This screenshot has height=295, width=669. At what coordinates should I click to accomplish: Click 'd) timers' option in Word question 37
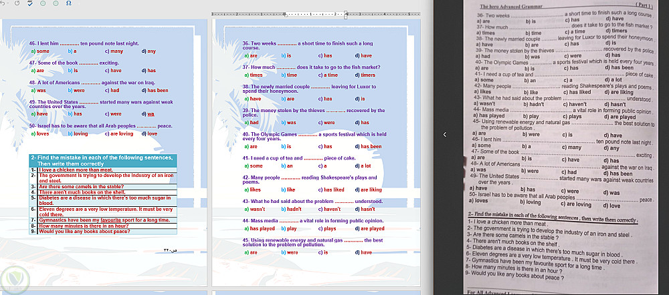coord(365,75)
